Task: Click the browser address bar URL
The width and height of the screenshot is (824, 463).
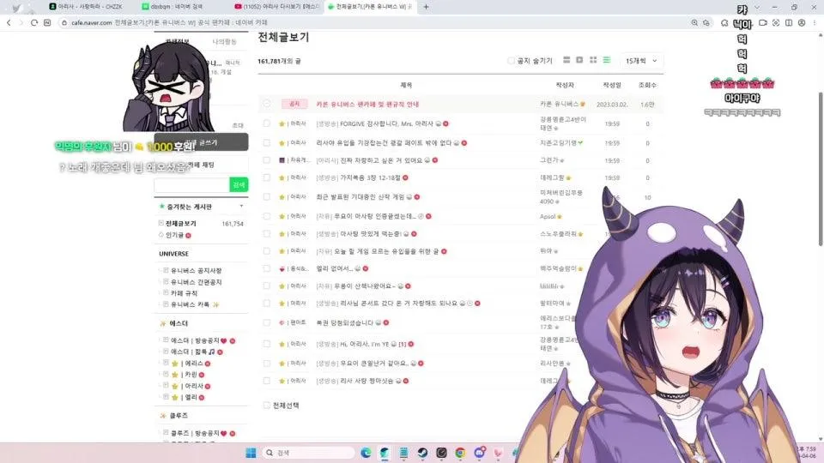Action: click(x=170, y=22)
